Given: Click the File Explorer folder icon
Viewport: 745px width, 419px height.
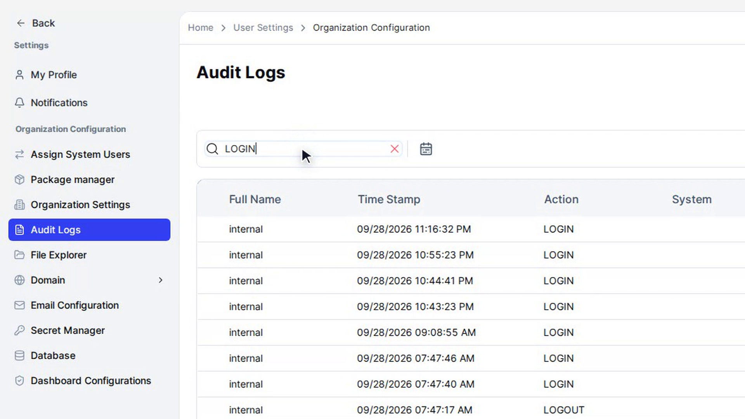Looking at the screenshot, I should (19, 255).
